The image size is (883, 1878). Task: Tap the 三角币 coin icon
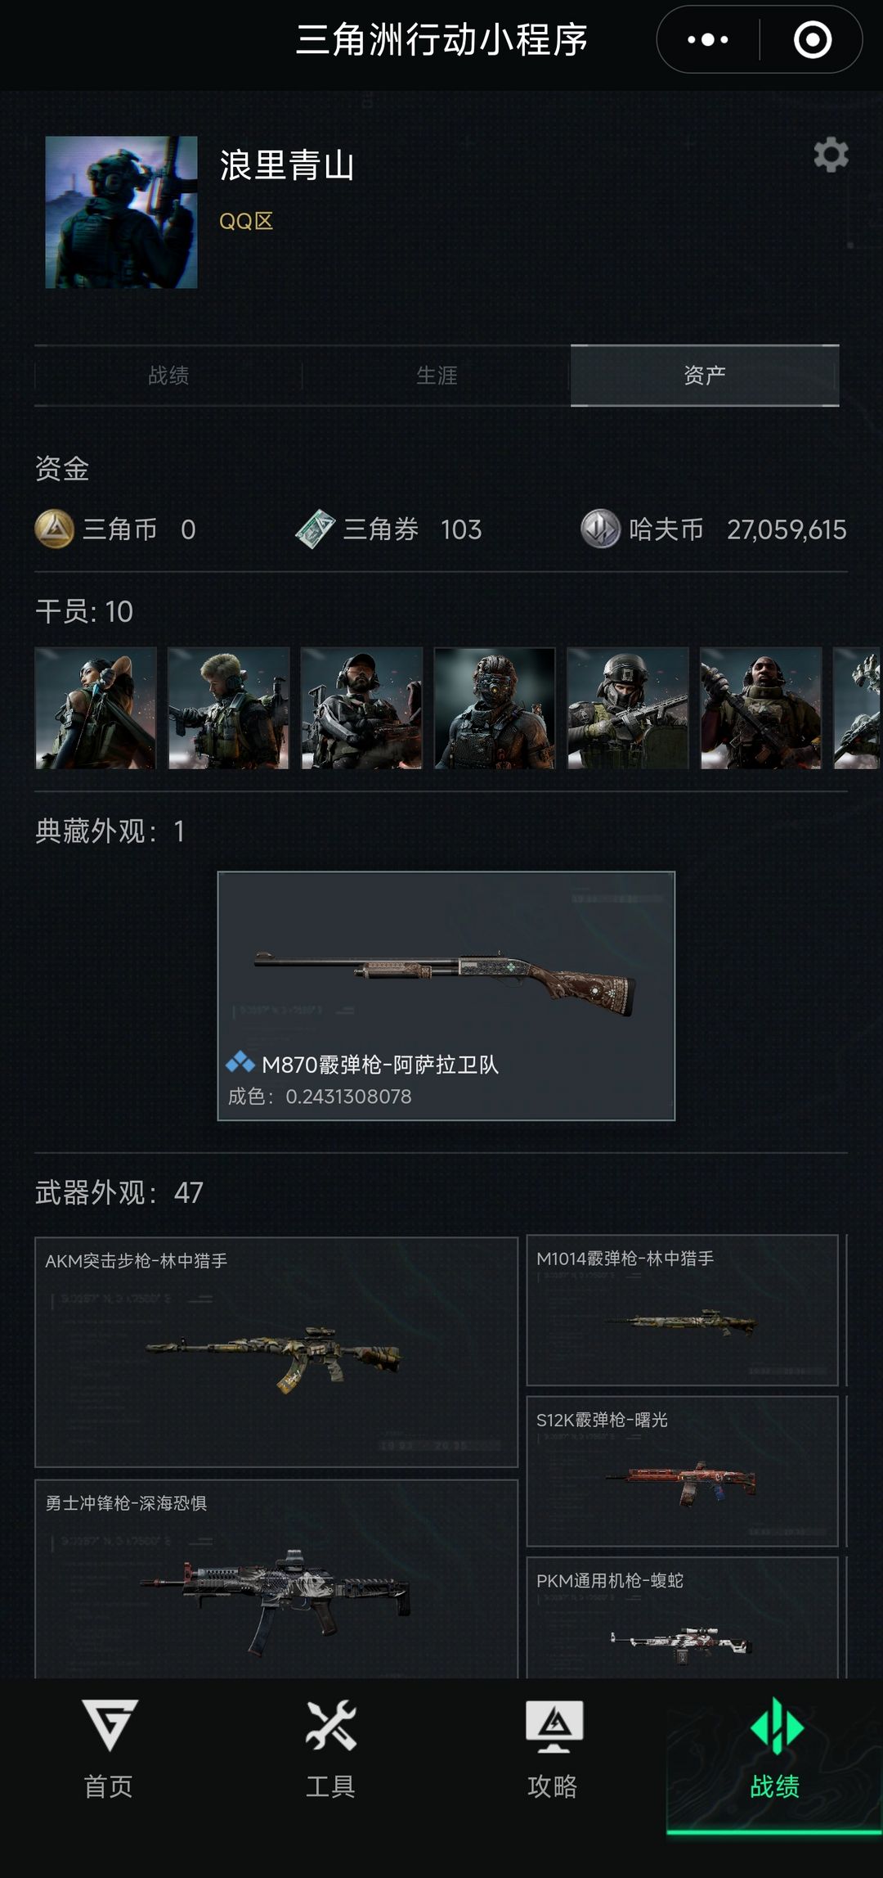55,529
